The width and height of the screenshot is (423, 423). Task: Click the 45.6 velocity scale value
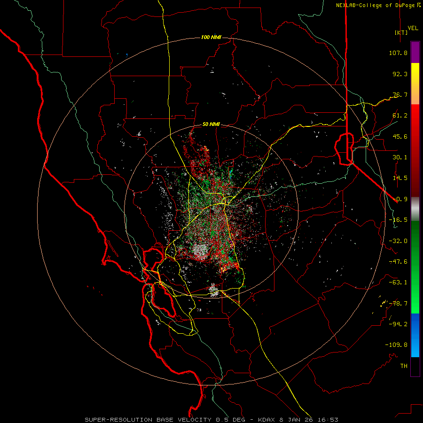point(400,136)
